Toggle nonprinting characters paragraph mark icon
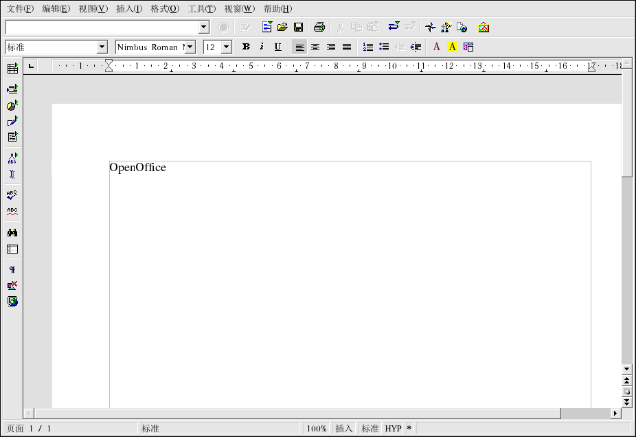 [12, 270]
